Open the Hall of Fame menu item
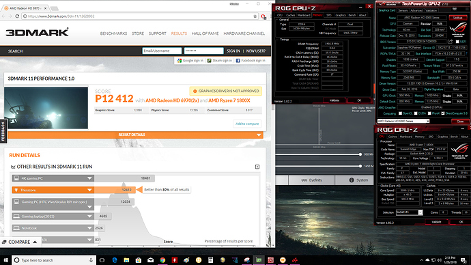Viewport: 471px width, 265px height. point(205,33)
